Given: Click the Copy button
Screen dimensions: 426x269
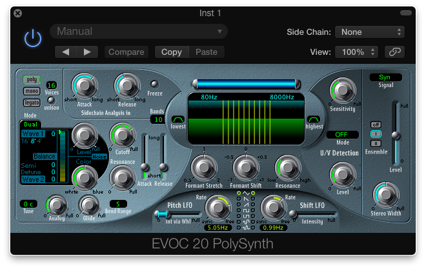Looking at the screenshot, I should (x=172, y=52).
